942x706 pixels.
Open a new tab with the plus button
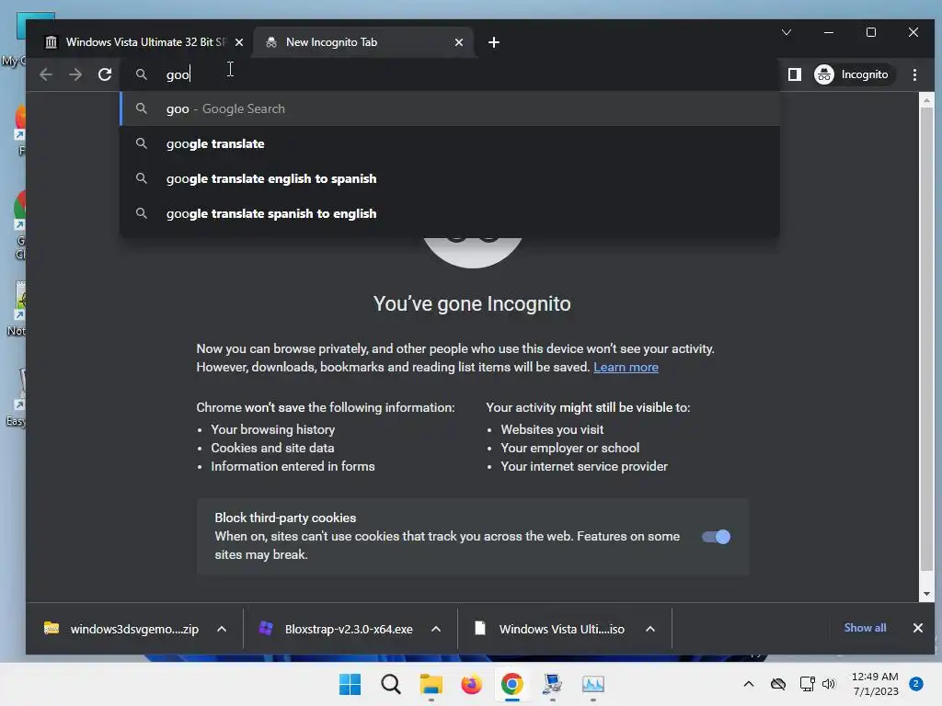(x=494, y=42)
